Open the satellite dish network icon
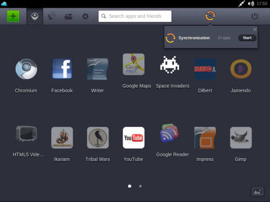This screenshot has height=202, width=270. pos(52,16)
